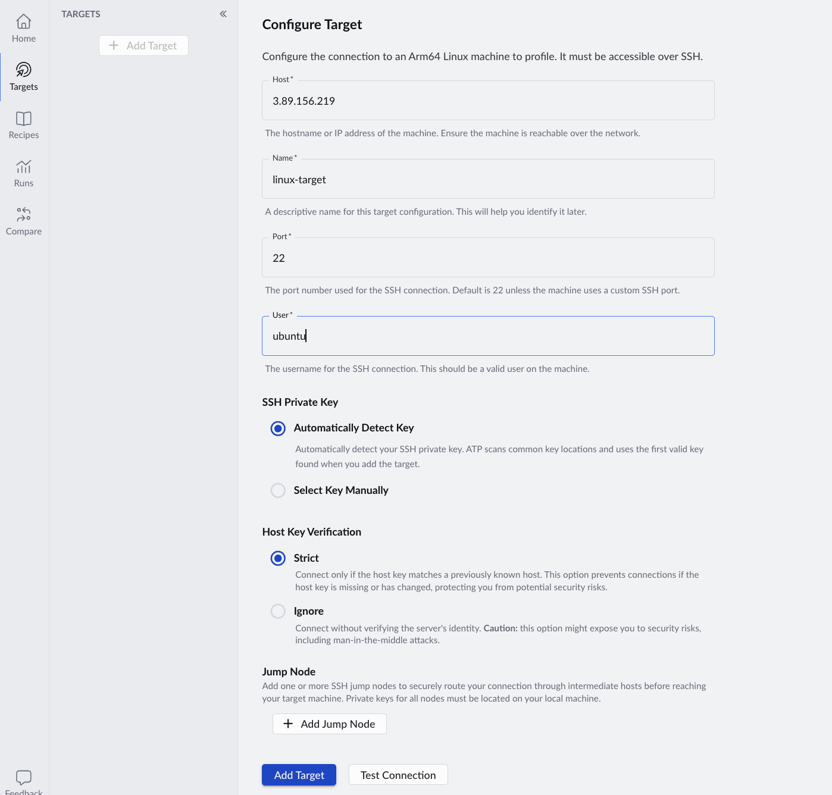The image size is (832, 795).
Task: Collapse the Targets panel with double chevron
Action: [x=223, y=14]
